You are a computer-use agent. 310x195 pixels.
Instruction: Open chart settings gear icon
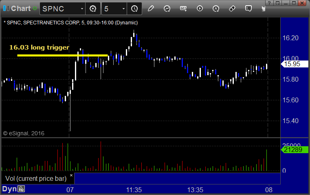93,9
